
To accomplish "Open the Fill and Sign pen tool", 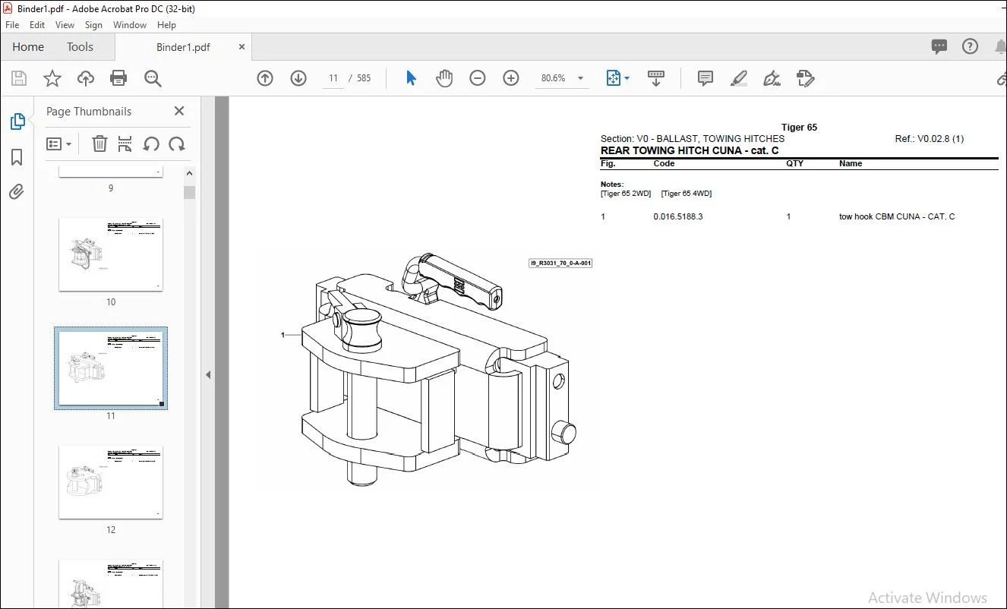I will (772, 78).
